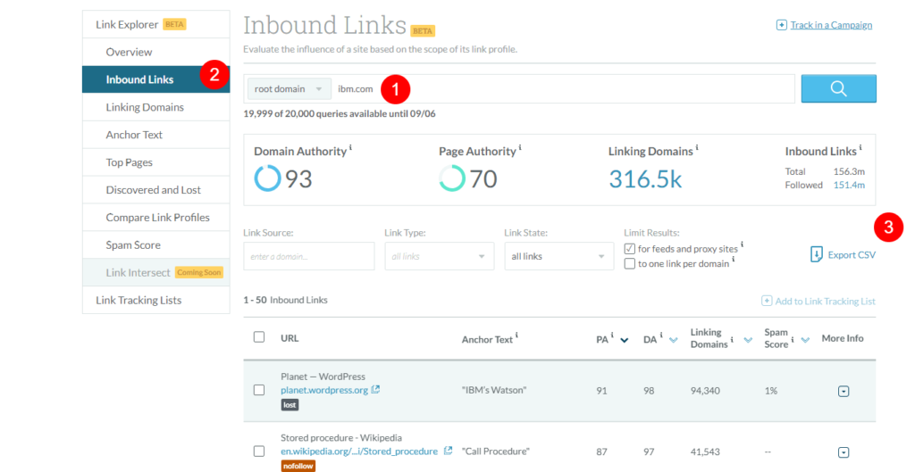The width and height of the screenshot is (915, 472).
Task: Open the Spam Score sidebar item
Action: tap(133, 245)
